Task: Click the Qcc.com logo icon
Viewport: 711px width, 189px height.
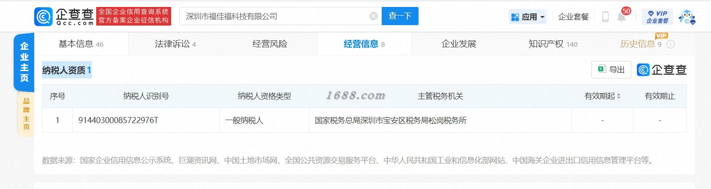Action: [43, 16]
